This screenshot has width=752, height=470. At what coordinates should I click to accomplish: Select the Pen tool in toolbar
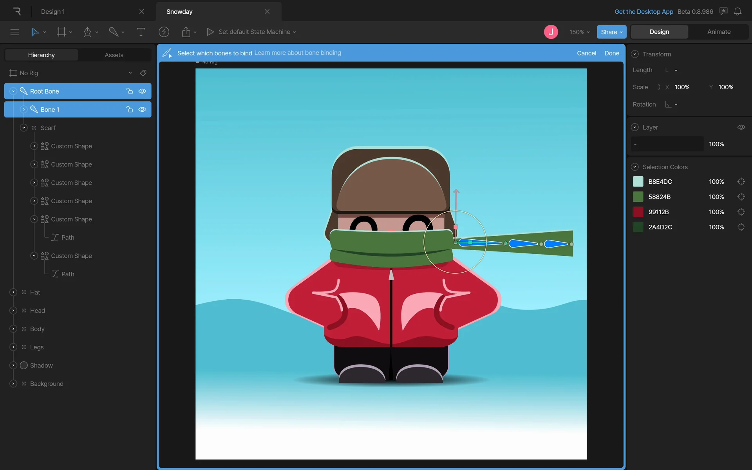point(87,32)
